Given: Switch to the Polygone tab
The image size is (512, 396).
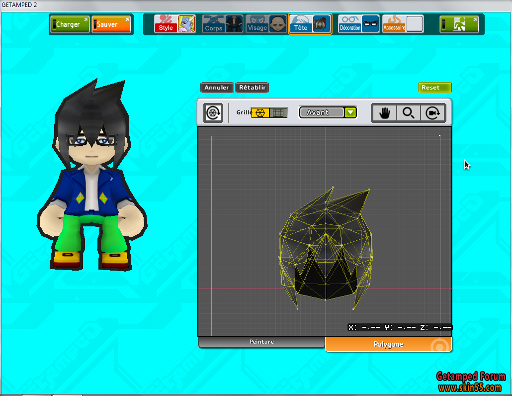Looking at the screenshot, I should coord(388,344).
